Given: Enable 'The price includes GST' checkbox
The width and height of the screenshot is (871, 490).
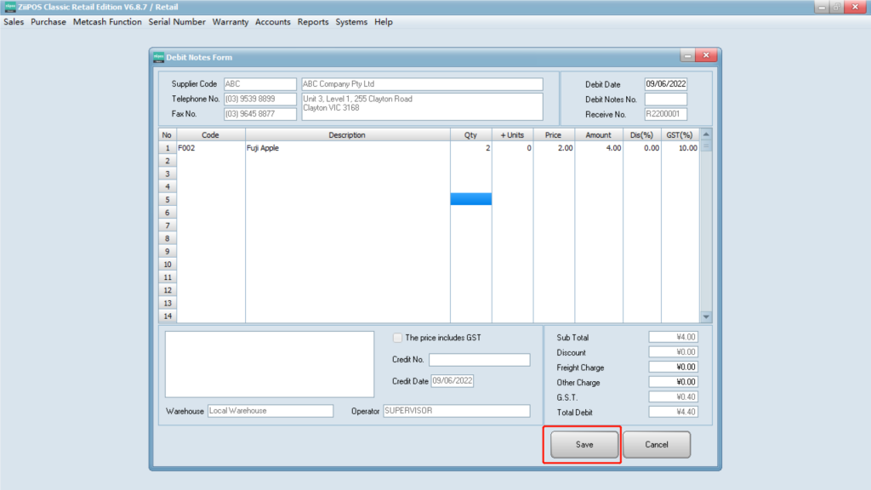Looking at the screenshot, I should [x=398, y=338].
